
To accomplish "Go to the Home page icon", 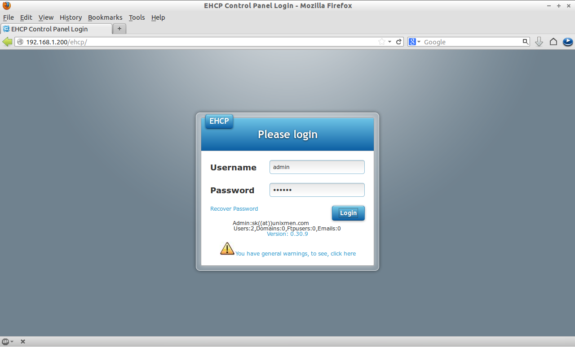I will [x=553, y=42].
